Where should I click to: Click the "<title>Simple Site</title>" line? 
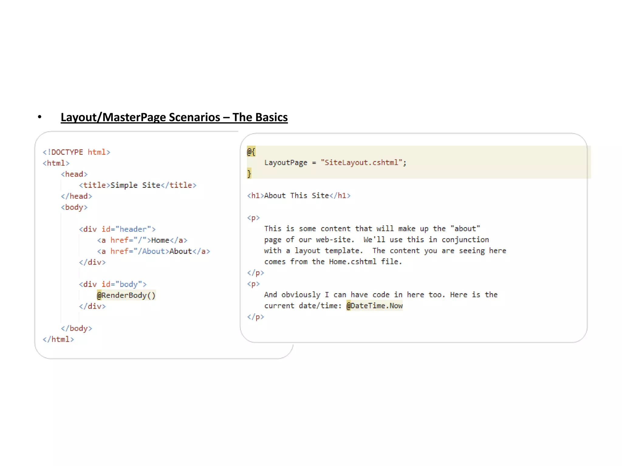pyautogui.click(x=138, y=185)
